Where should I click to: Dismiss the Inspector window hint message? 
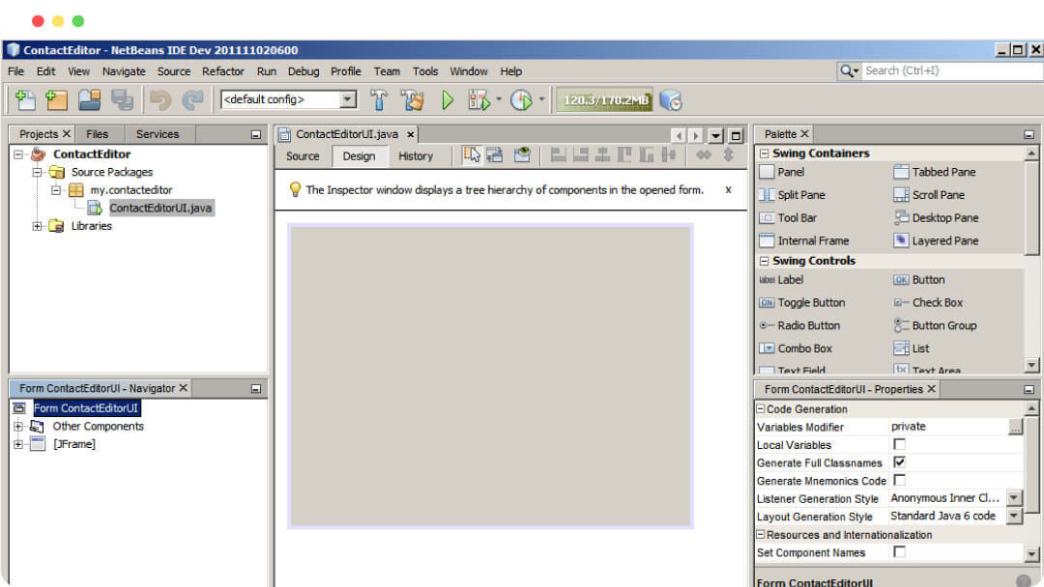pyautogui.click(x=728, y=190)
